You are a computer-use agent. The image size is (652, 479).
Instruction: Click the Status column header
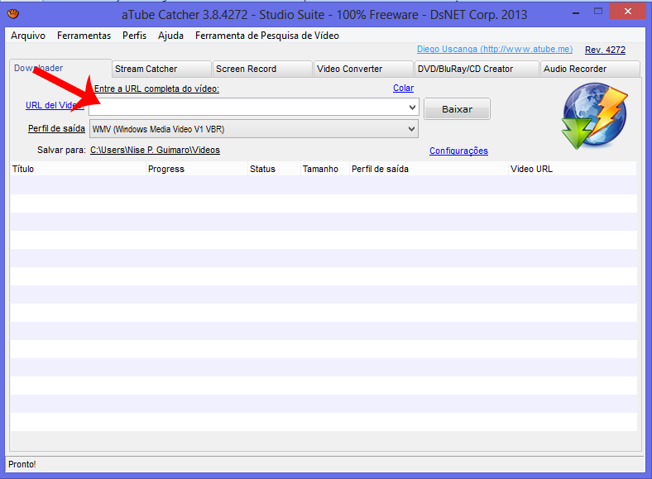point(274,169)
